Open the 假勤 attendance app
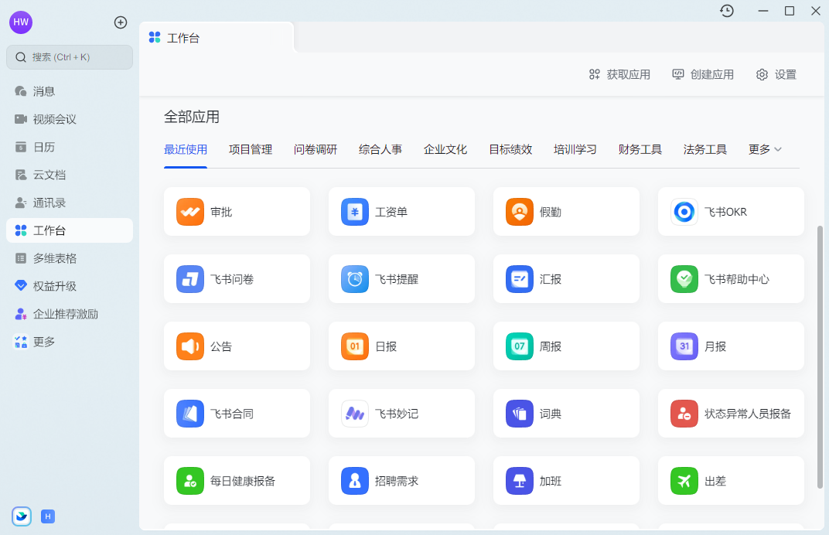Viewport: 829px width, 535px height. coord(565,211)
